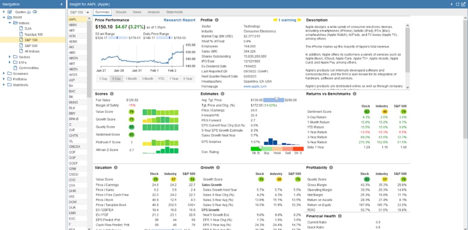This screenshot has width=468, height=230.
Task: Open All Indices in the tree
Action: pyautogui.click(x=32, y=51)
